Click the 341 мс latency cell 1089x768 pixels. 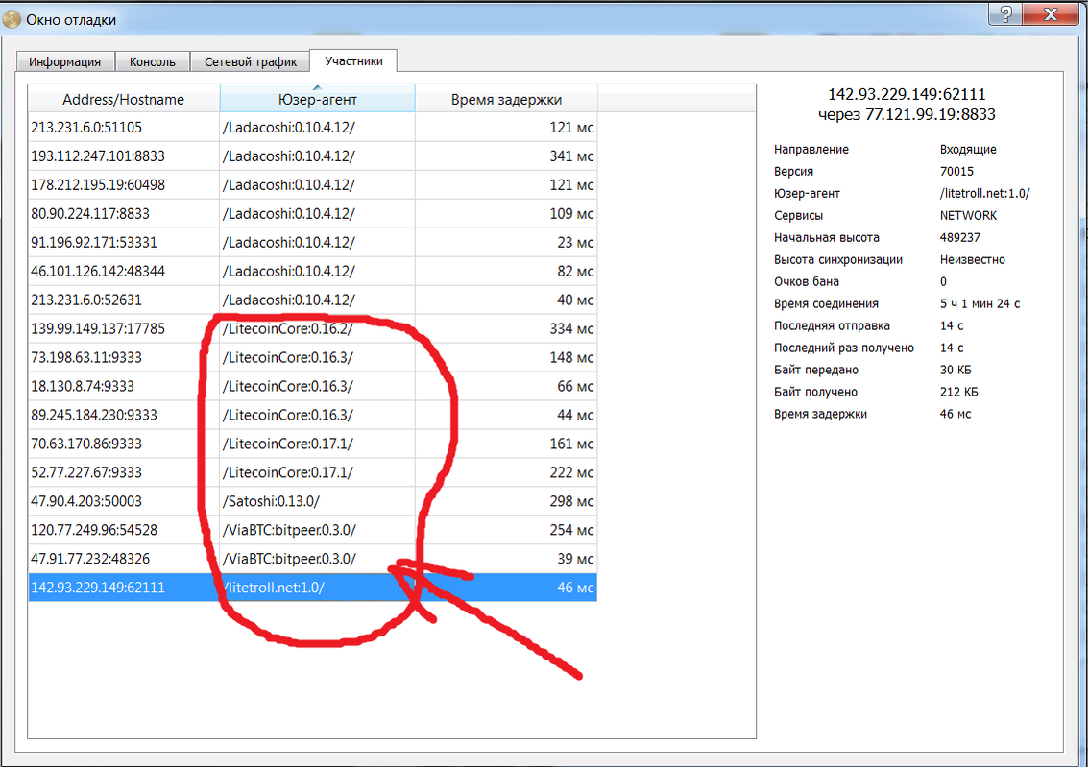[x=506, y=156]
